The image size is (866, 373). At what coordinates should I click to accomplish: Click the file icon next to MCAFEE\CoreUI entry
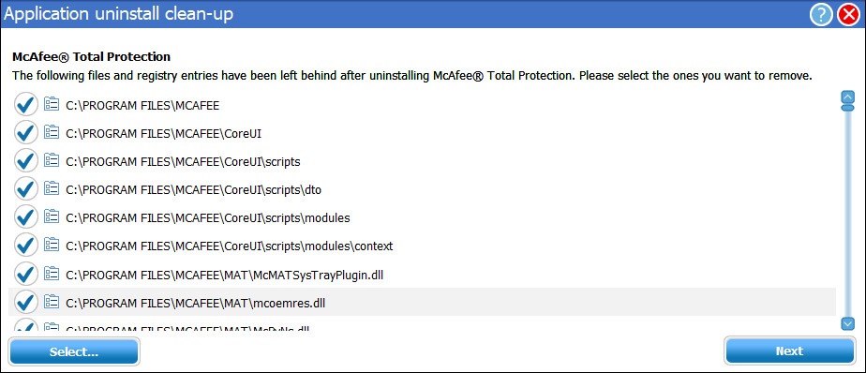pos(52,132)
